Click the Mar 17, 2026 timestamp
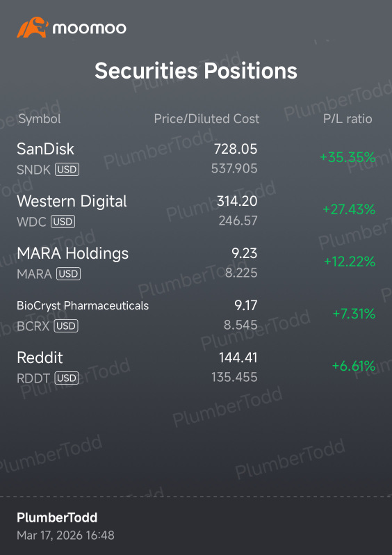 (65, 535)
